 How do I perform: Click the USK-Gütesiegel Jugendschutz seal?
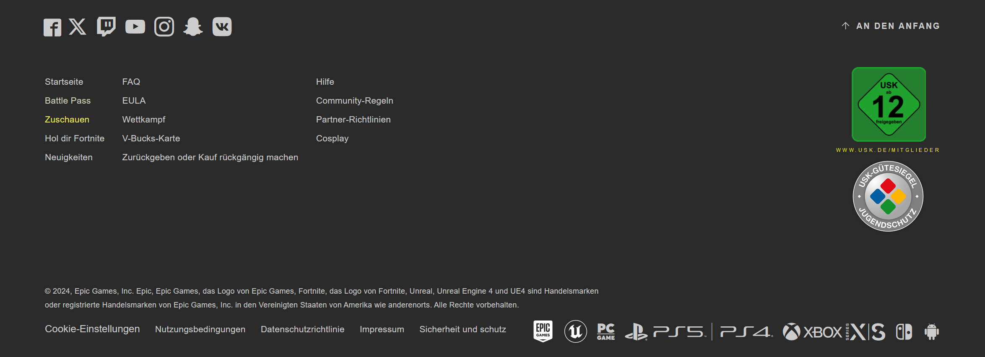coord(888,196)
